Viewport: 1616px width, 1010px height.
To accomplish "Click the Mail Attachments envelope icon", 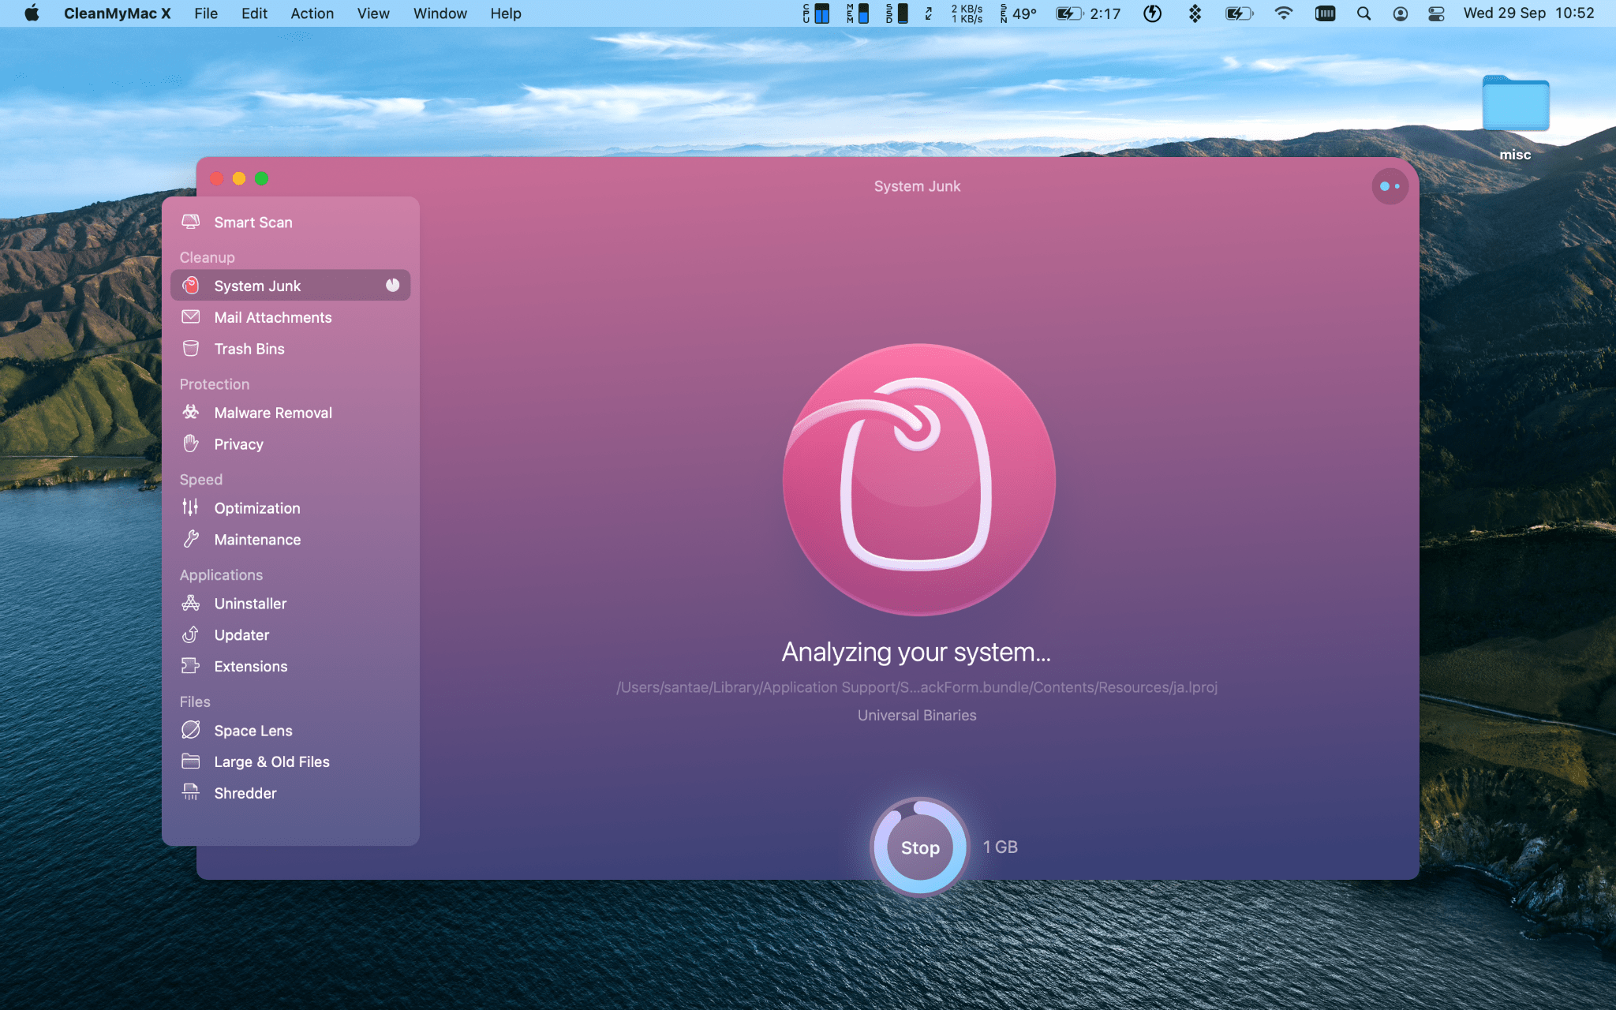I will click(191, 316).
